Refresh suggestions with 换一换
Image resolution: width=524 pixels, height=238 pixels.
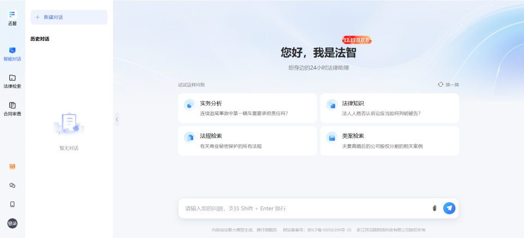tap(449, 85)
